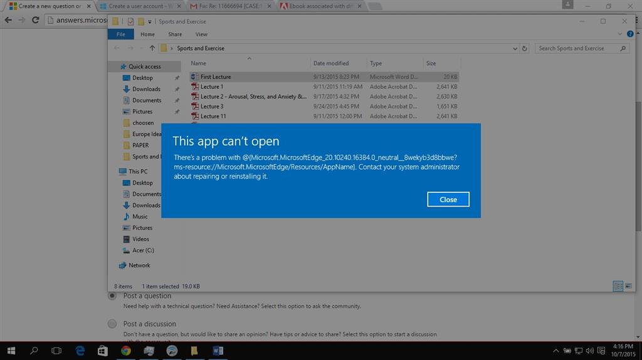
Task: Refresh the Sports and Exercise folder
Action: click(525, 48)
